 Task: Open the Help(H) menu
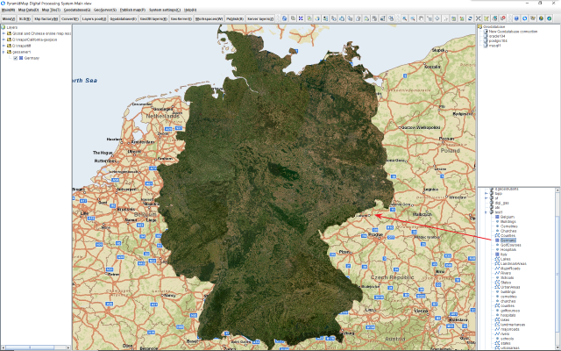click(x=190, y=10)
